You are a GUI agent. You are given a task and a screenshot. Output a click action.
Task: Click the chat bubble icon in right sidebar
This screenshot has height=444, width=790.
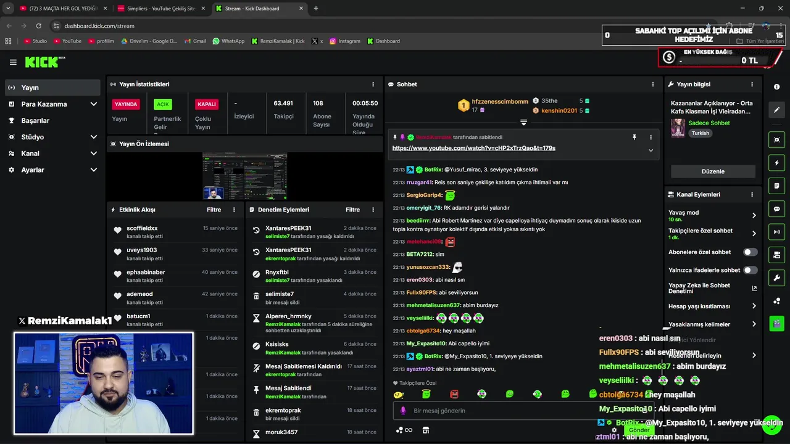pos(777,209)
